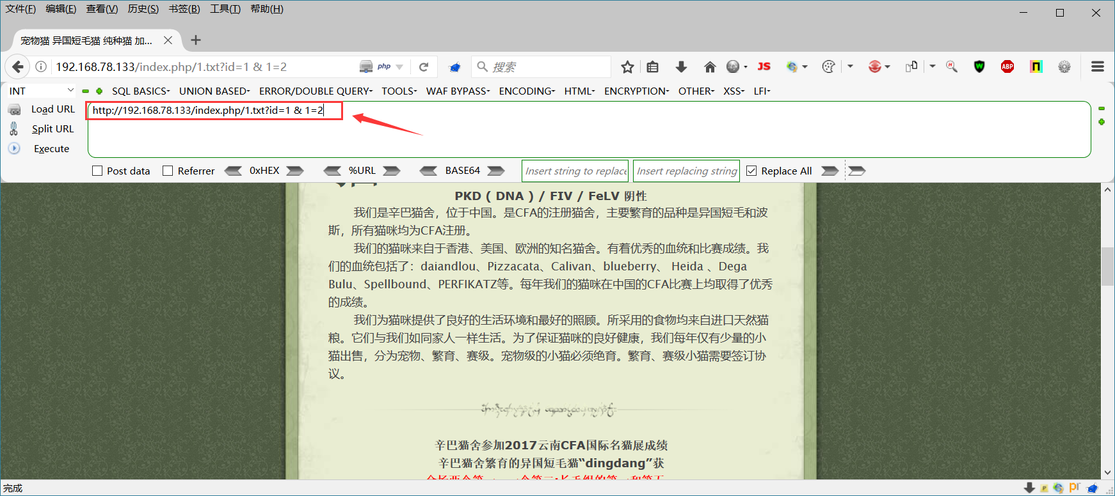Click the Insert replacing string field
The width and height of the screenshot is (1115, 496).
[687, 171]
